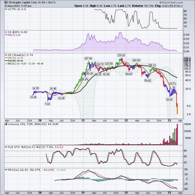This screenshot has width=195, height=195.
Task: Click the area chart icon beside SI:$SPX
Action: [x=6, y=32]
